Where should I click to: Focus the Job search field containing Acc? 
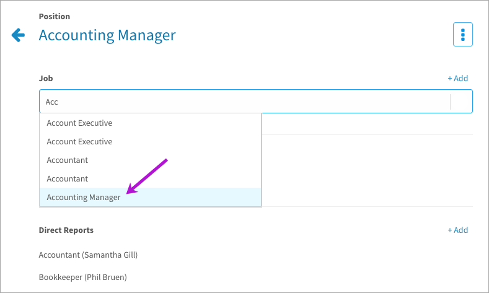[256, 102]
